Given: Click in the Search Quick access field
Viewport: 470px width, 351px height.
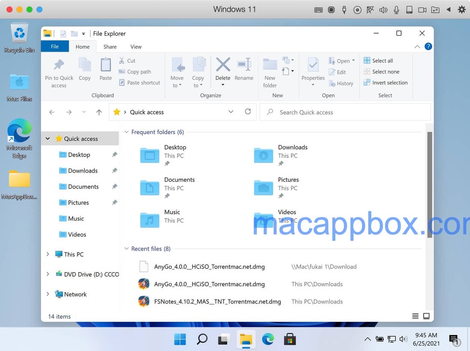Looking at the screenshot, I should pyautogui.click(x=345, y=112).
